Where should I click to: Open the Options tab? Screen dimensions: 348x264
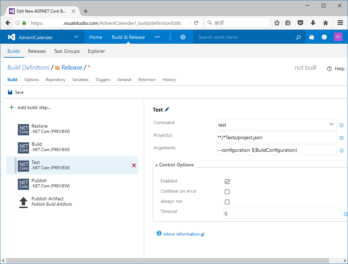coord(31,80)
